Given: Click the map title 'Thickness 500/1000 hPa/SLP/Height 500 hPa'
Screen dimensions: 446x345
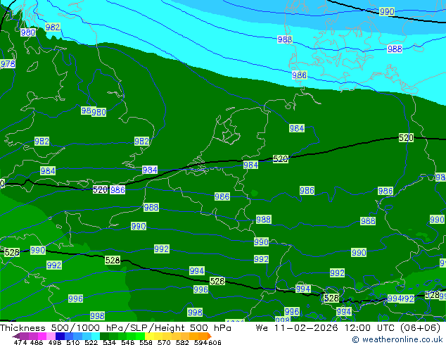Looking at the screenshot, I should 115,328.
